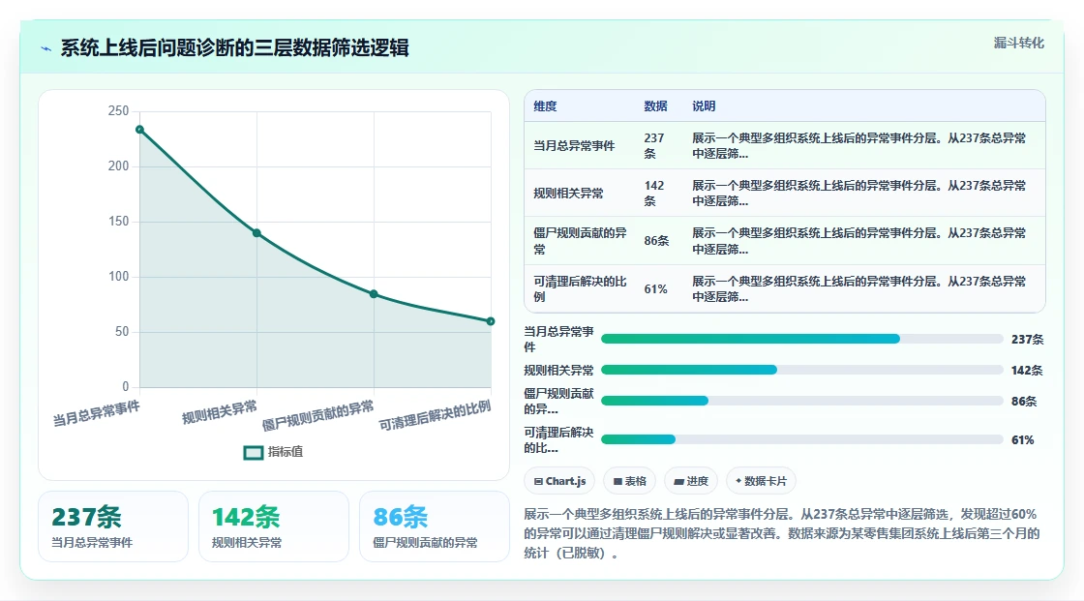
Task: Click the 61% label beside the progress bar
Action: click(1022, 439)
